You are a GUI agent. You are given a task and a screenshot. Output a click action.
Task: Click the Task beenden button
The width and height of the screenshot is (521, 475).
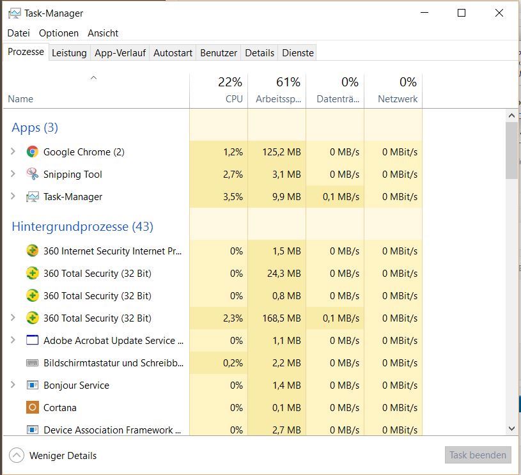point(478,455)
